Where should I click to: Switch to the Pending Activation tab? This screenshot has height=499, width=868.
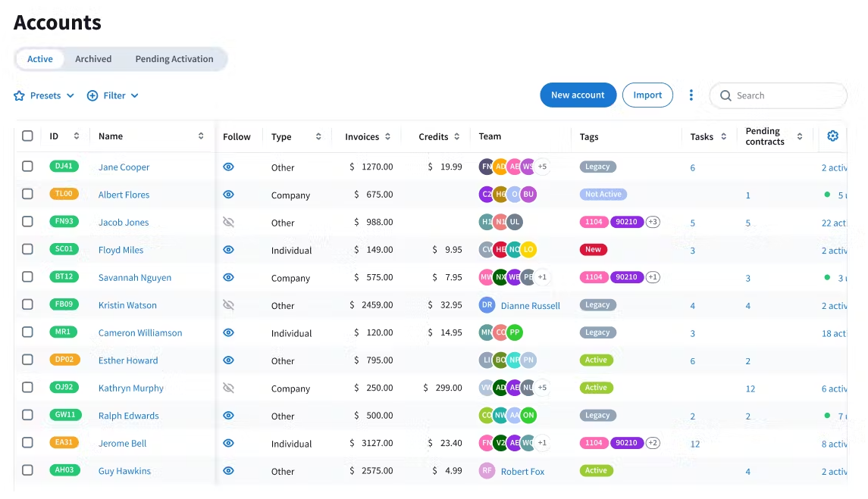(x=174, y=59)
